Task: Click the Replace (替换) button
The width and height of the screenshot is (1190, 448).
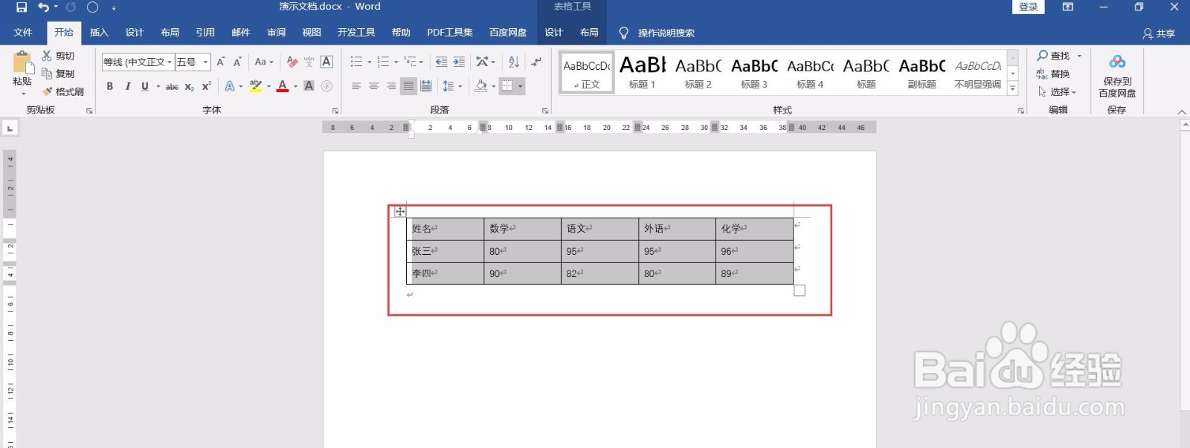Action: (1053, 74)
